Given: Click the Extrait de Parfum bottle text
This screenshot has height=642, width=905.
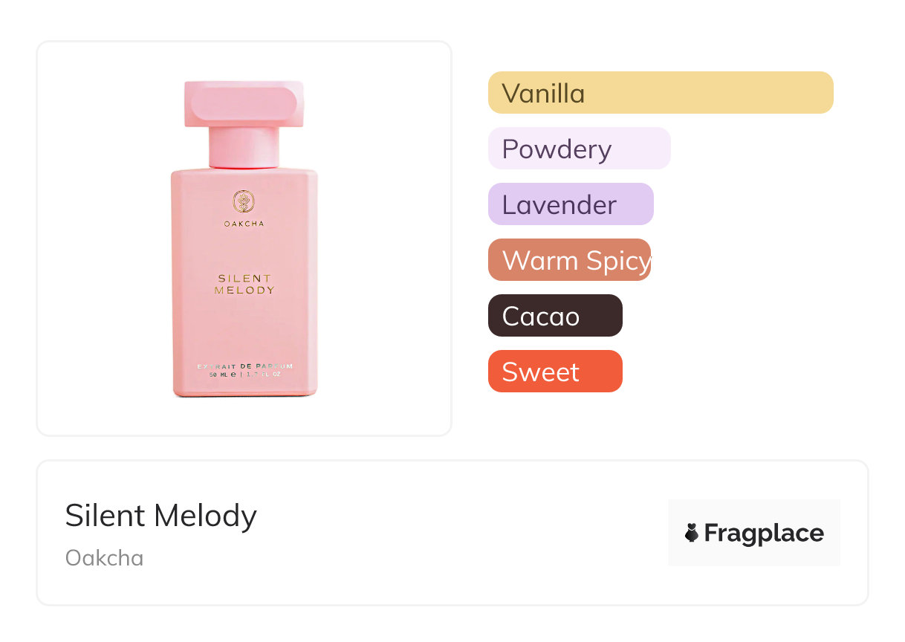Looking at the screenshot, I should 245,366.
